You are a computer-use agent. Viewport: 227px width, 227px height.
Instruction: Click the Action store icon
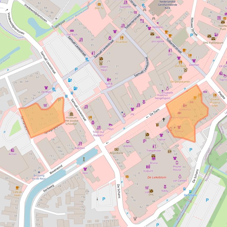(12, 150)
